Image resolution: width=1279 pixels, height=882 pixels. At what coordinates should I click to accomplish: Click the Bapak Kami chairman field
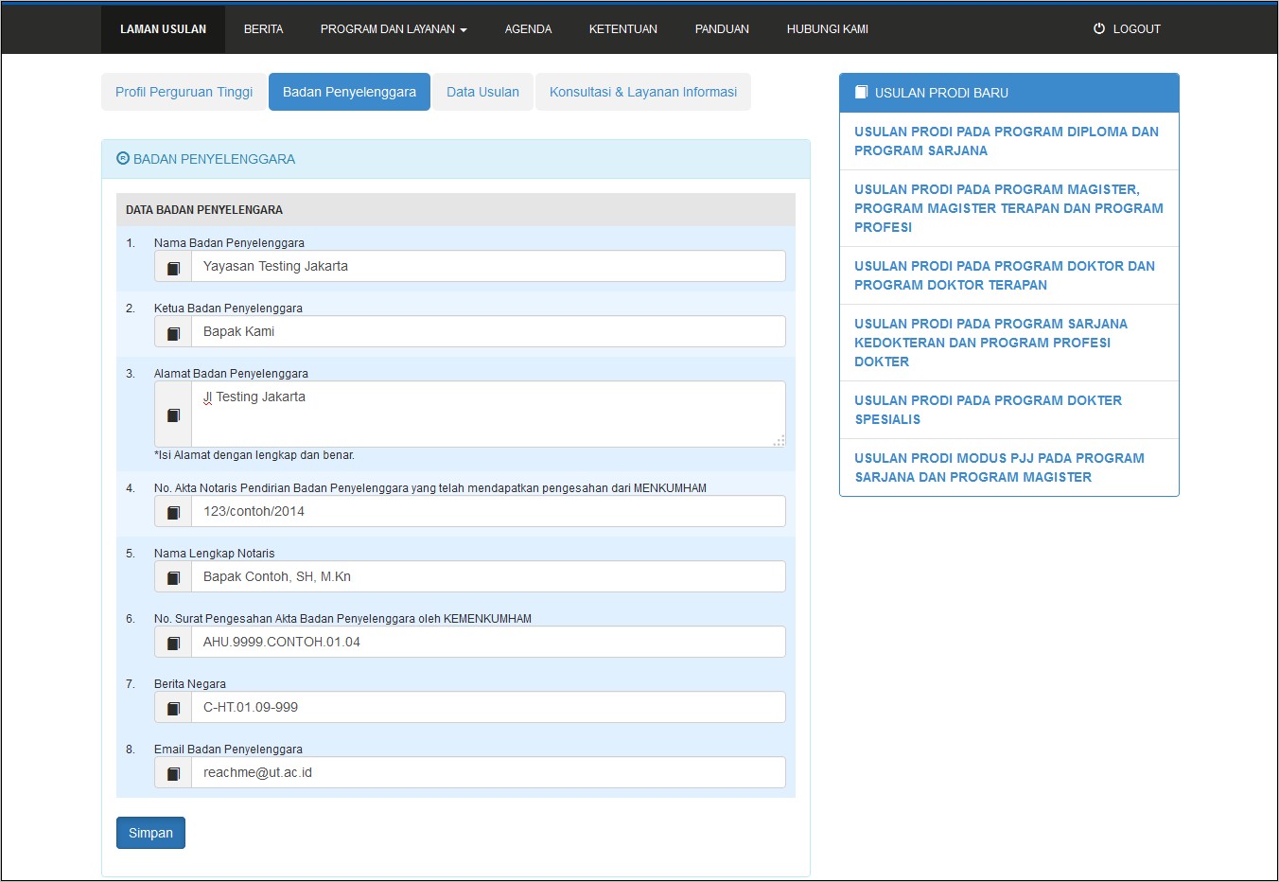(488, 331)
